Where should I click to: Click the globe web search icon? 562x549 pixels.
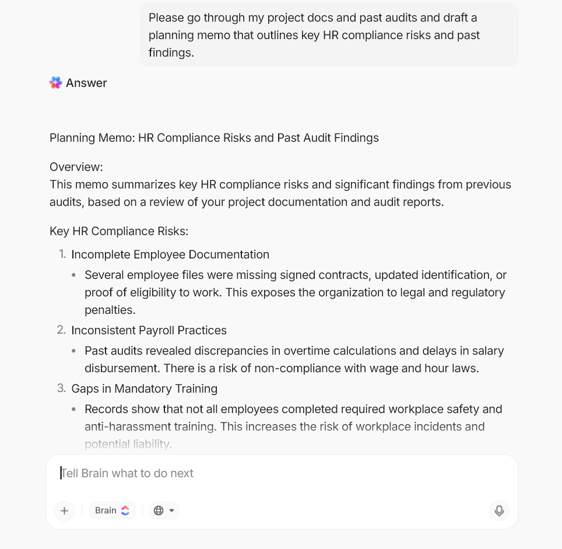pos(158,510)
